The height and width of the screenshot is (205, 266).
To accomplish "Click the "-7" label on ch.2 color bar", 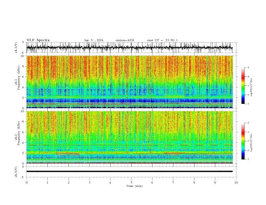I will pyautogui.click(x=248, y=159).
